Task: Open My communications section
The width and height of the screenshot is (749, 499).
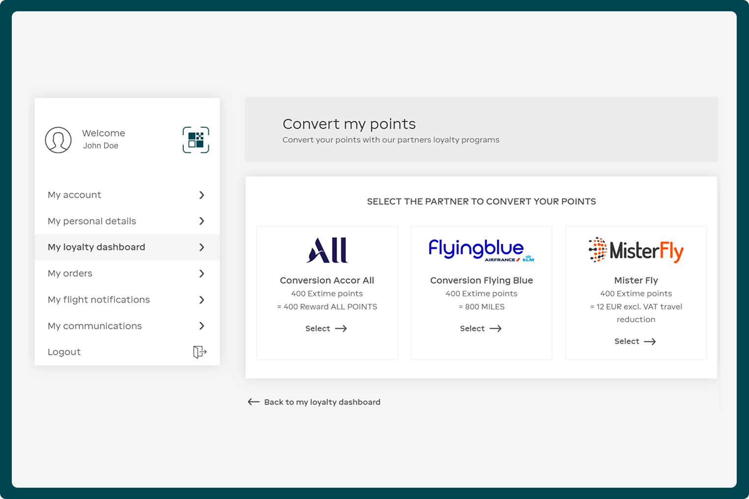Action: click(x=127, y=326)
